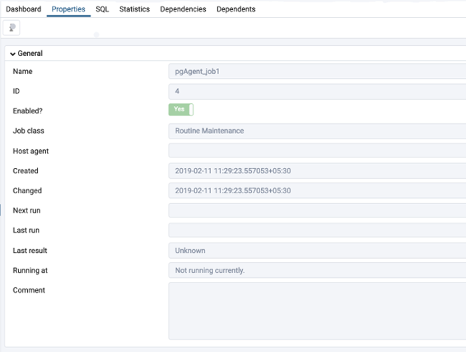Switch to the Dashboard tab
Viewport: 466px width, 352px height.
[x=23, y=9]
